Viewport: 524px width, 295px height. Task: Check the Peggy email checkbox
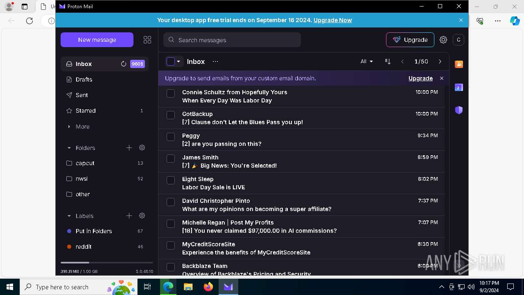click(171, 137)
